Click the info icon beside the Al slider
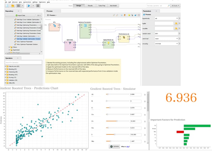 [145, 95]
